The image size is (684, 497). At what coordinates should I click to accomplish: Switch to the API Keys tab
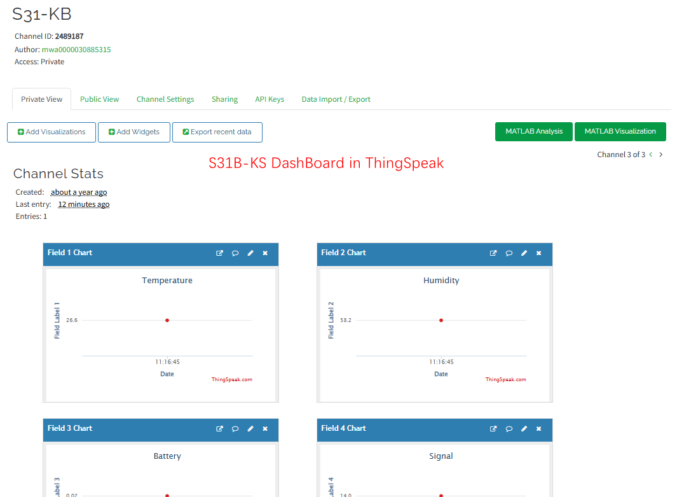270,99
